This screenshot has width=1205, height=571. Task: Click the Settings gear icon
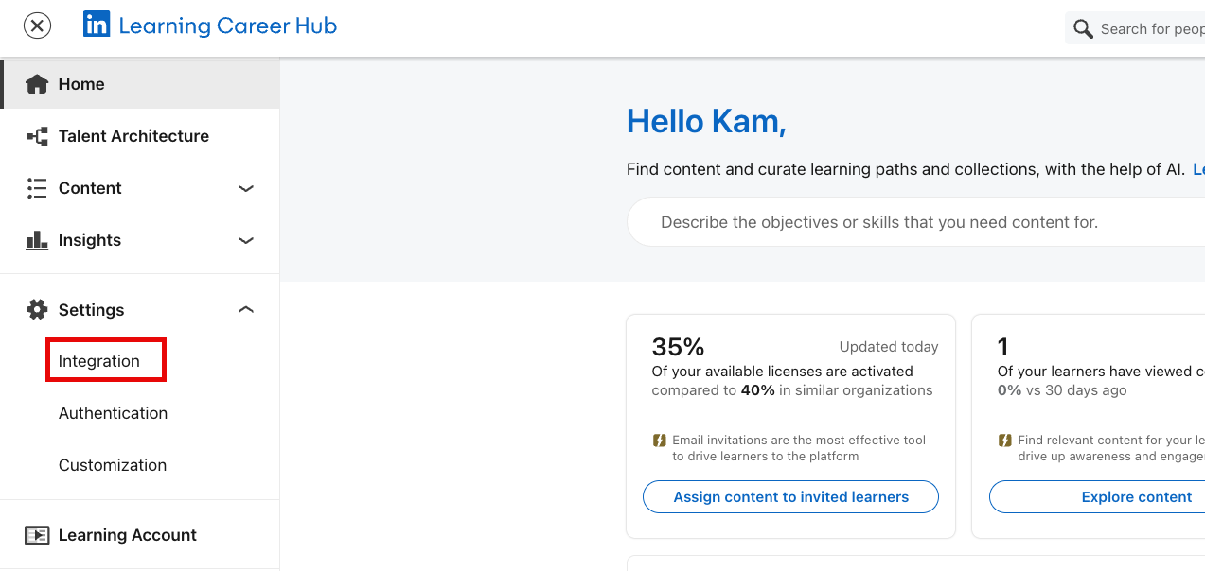tap(36, 309)
